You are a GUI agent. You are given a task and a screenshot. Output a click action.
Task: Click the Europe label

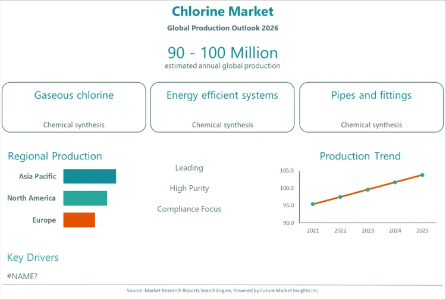[x=44, y=220]
